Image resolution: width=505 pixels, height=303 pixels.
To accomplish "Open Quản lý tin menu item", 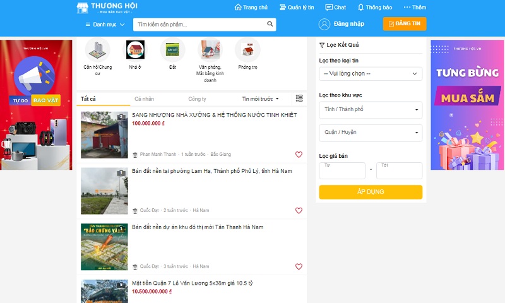I will pyautogui.click(x=296, y=7).
